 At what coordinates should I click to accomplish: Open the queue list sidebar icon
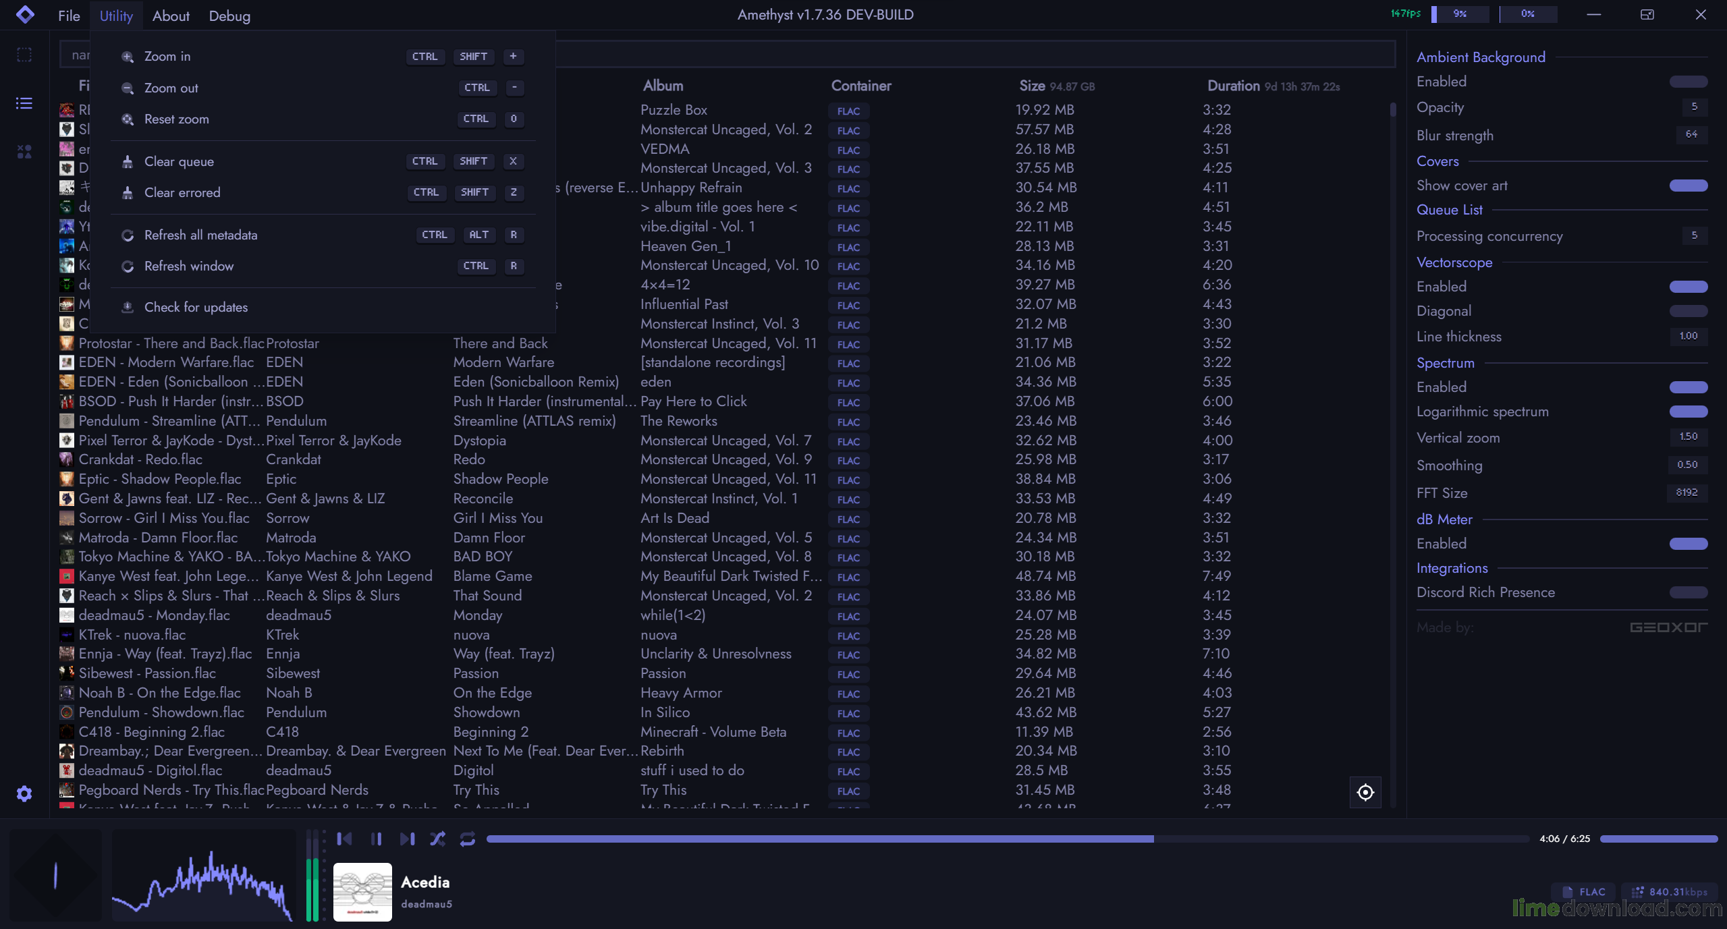[x=24, y=103]
